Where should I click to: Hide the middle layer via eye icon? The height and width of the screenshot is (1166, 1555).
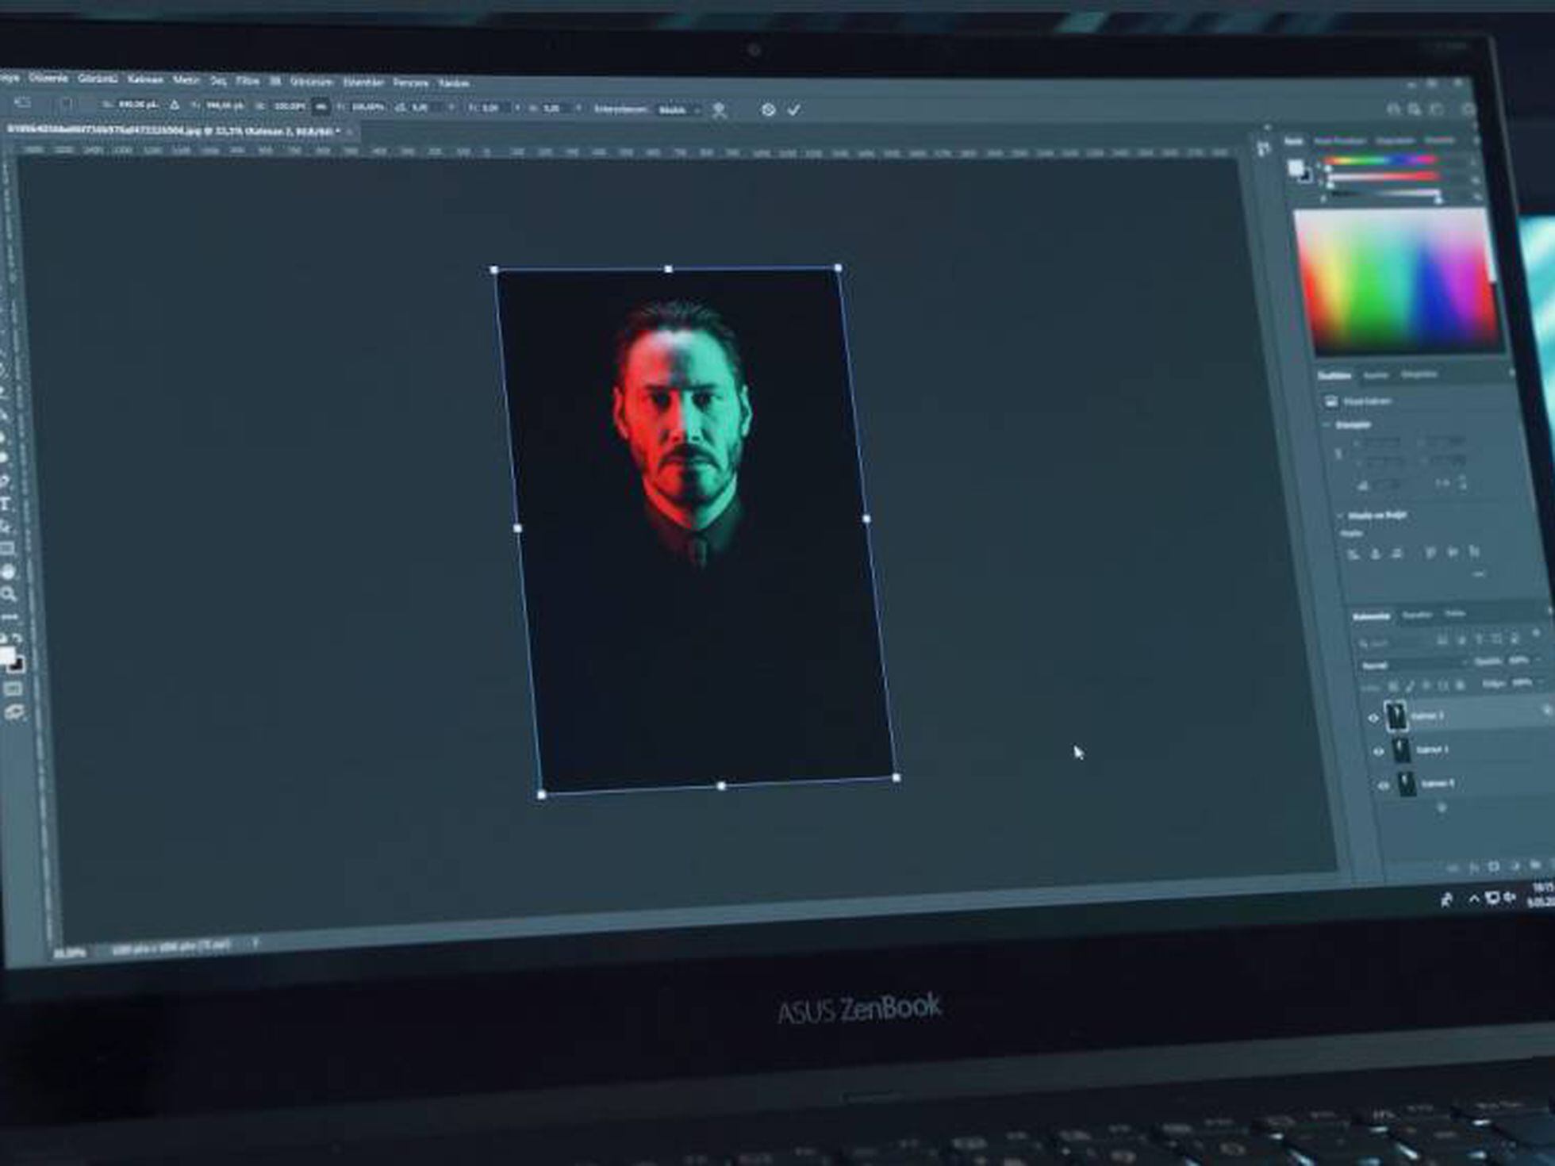1378,751
